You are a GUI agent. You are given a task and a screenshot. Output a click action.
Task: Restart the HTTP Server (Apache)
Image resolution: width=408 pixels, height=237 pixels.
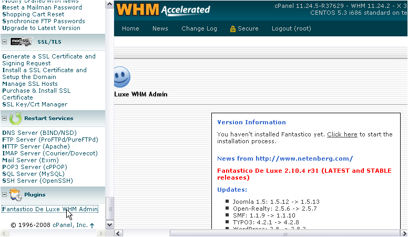pyautogui.click(x=36, y=146)
